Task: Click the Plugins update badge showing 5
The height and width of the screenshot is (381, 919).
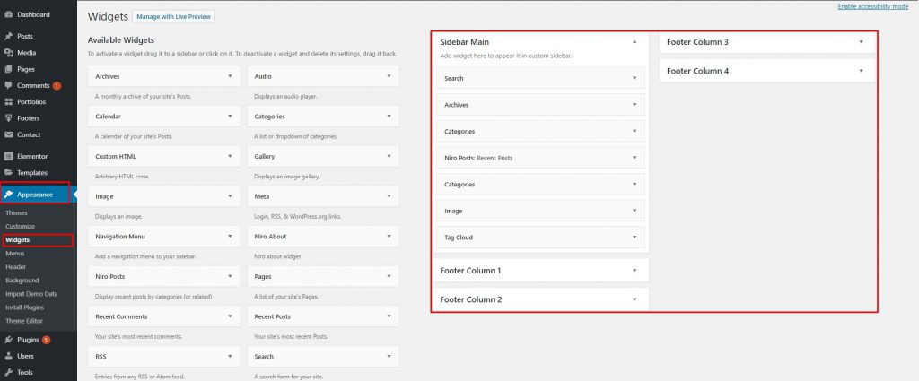Action: point(47,340)
